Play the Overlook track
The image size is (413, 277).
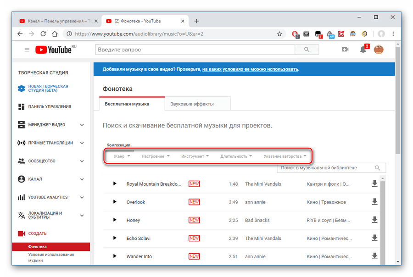tap(115, 202)
